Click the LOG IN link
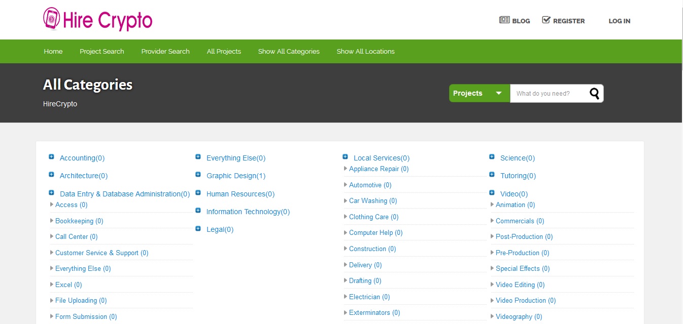The image size is (683, 324). click(619, 21)
